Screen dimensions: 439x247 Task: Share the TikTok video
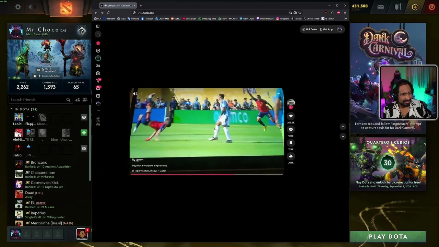pos(291,156)
